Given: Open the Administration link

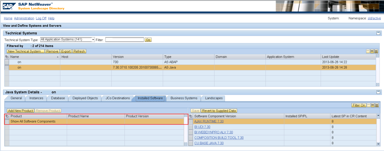Looking at the screenshot, I should click(x=24, y=18).
